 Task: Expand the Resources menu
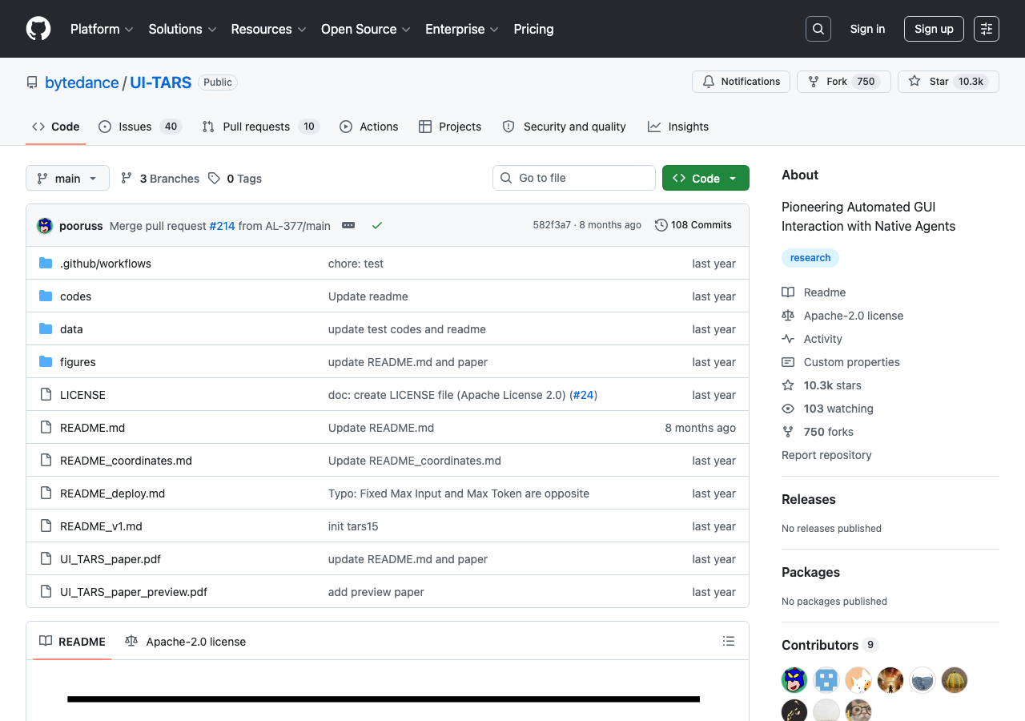268,29
